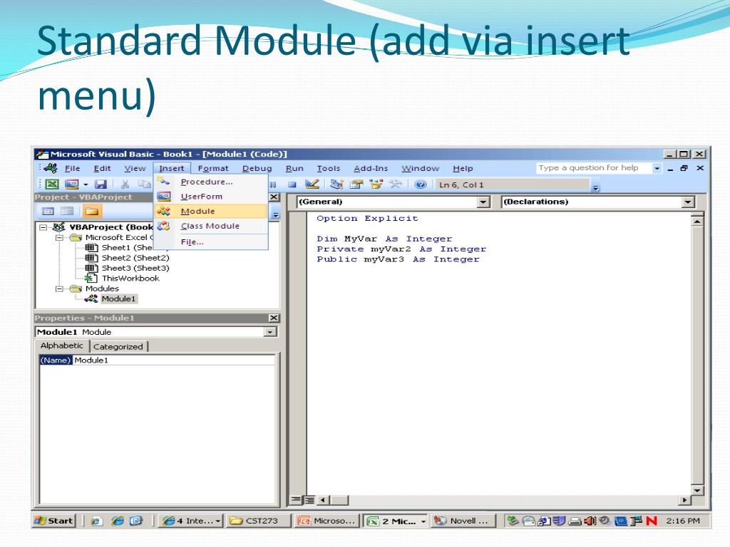Click the (Name) property value Module1

(174, 360)
